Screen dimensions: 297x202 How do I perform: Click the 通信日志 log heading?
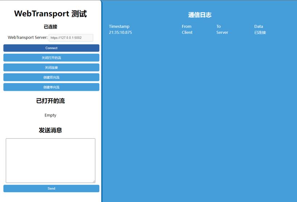tap(200, 15)
